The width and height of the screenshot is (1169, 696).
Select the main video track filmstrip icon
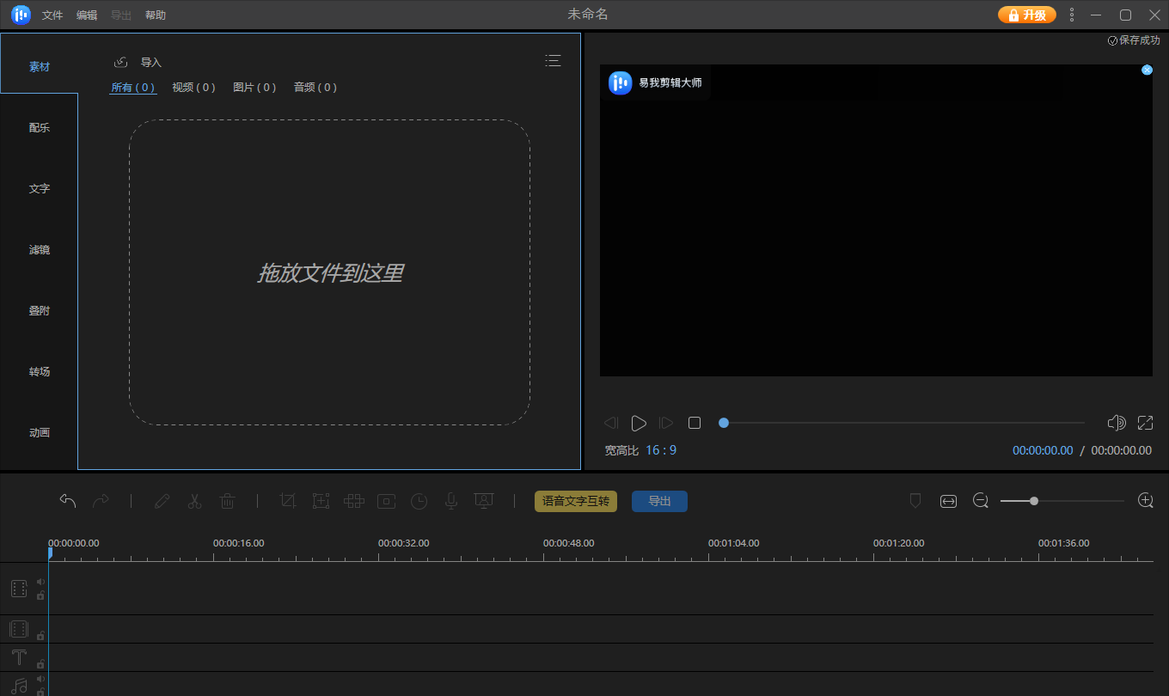pos(19,589)
